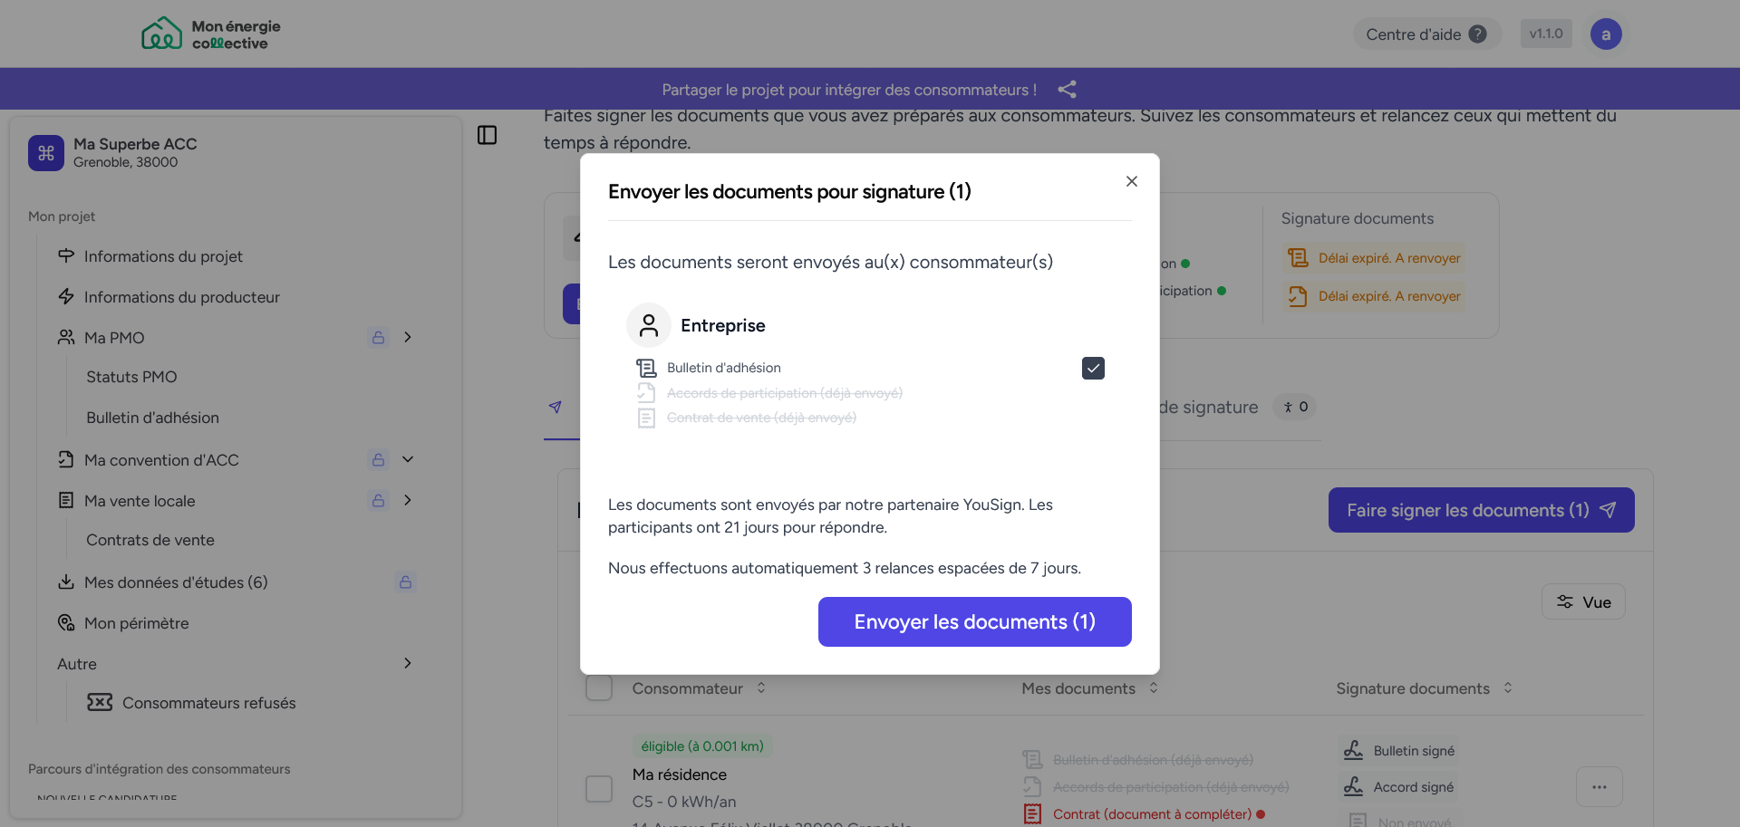Click the question mark icon in Centre d'aide

1478,34
